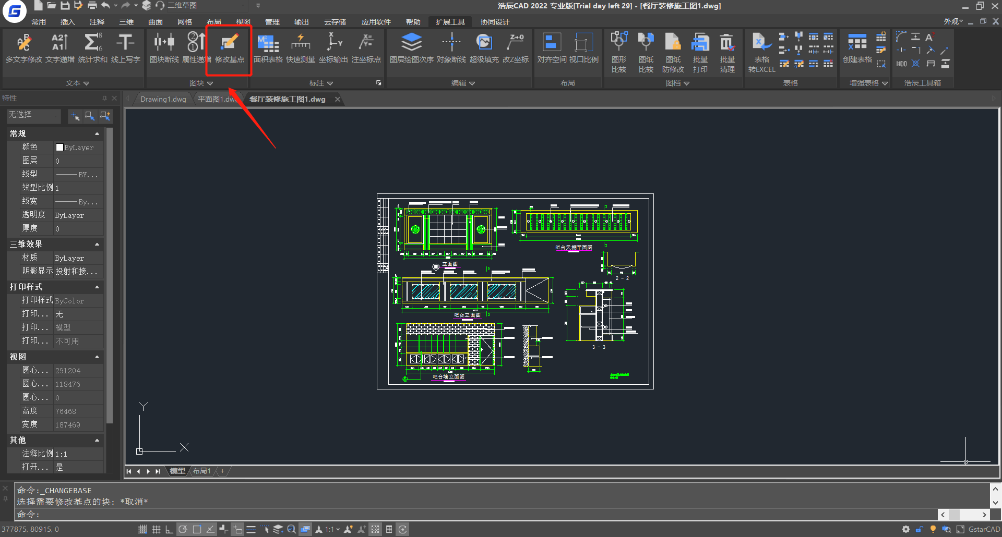Click the 超级填充 tool

pyautogui.click(x=484, y=48)
